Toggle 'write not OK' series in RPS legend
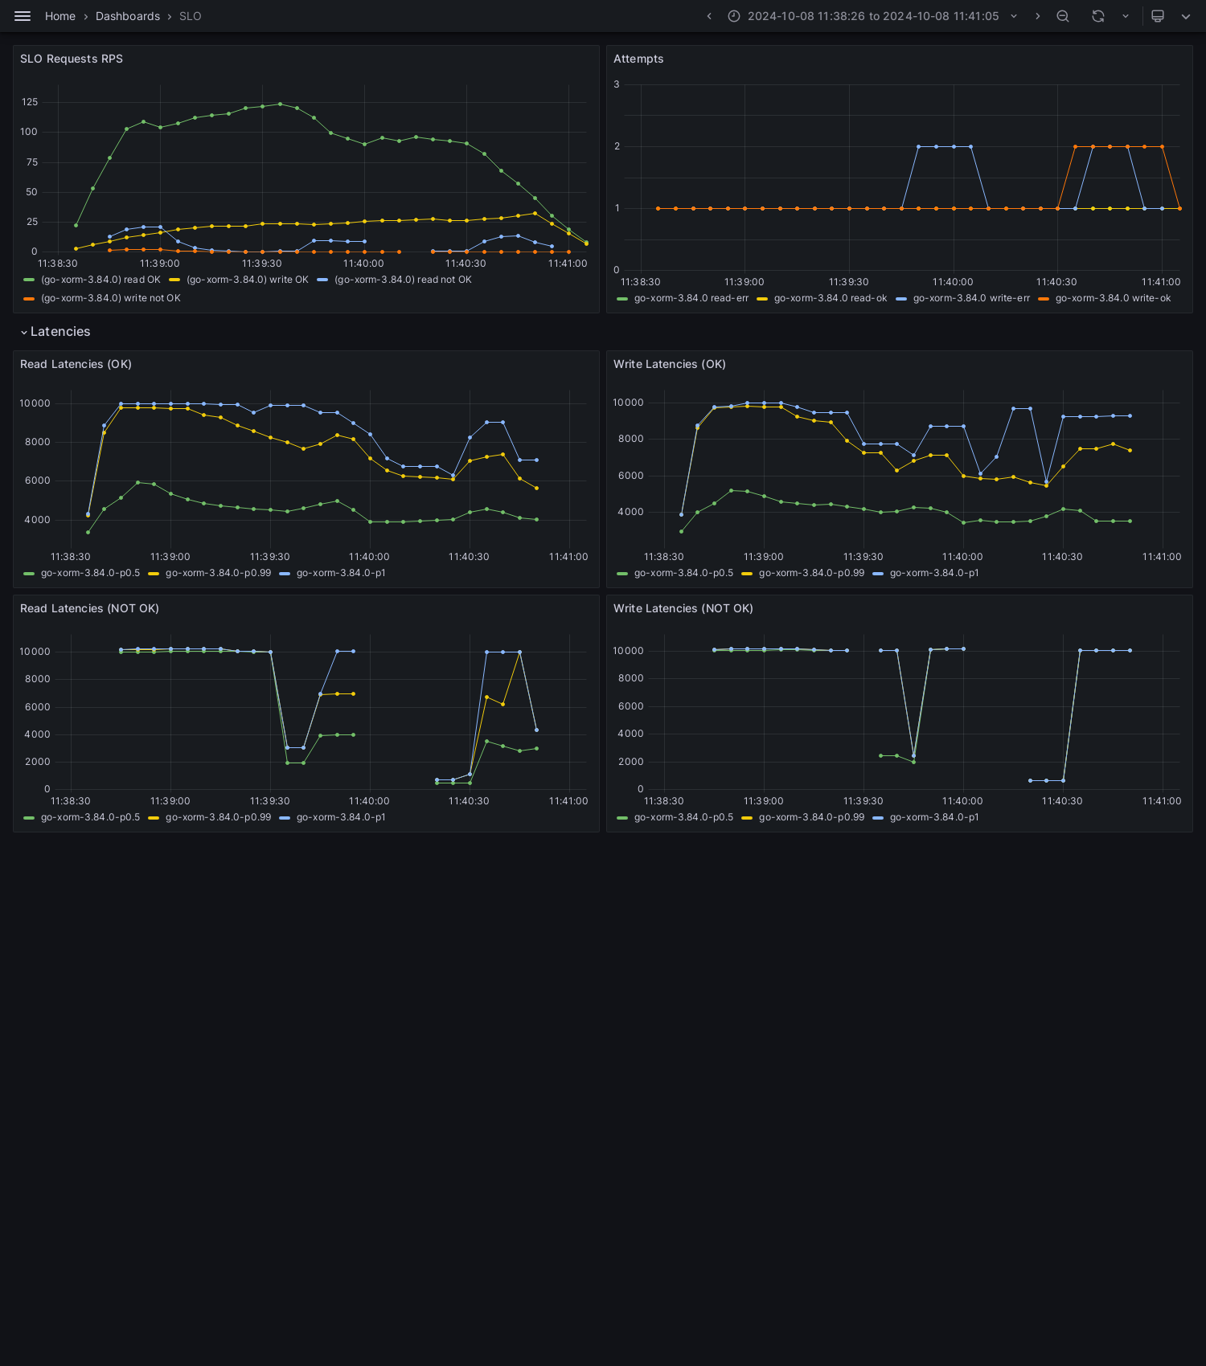The height and width of the screenshot is (1366, 1206). 111,298
